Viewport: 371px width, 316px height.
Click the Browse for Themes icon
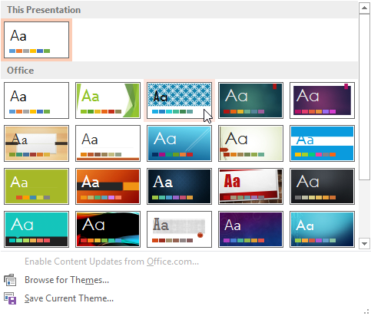pyautogui.click(x=10, y=280)
